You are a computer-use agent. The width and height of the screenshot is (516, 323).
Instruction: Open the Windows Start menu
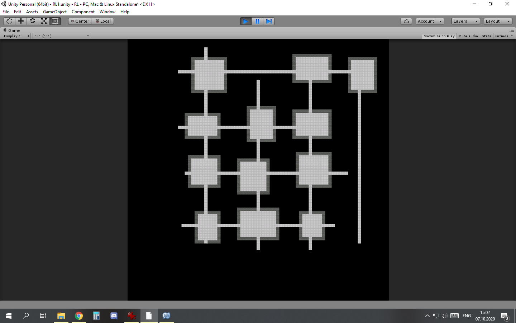pos(9,316)
